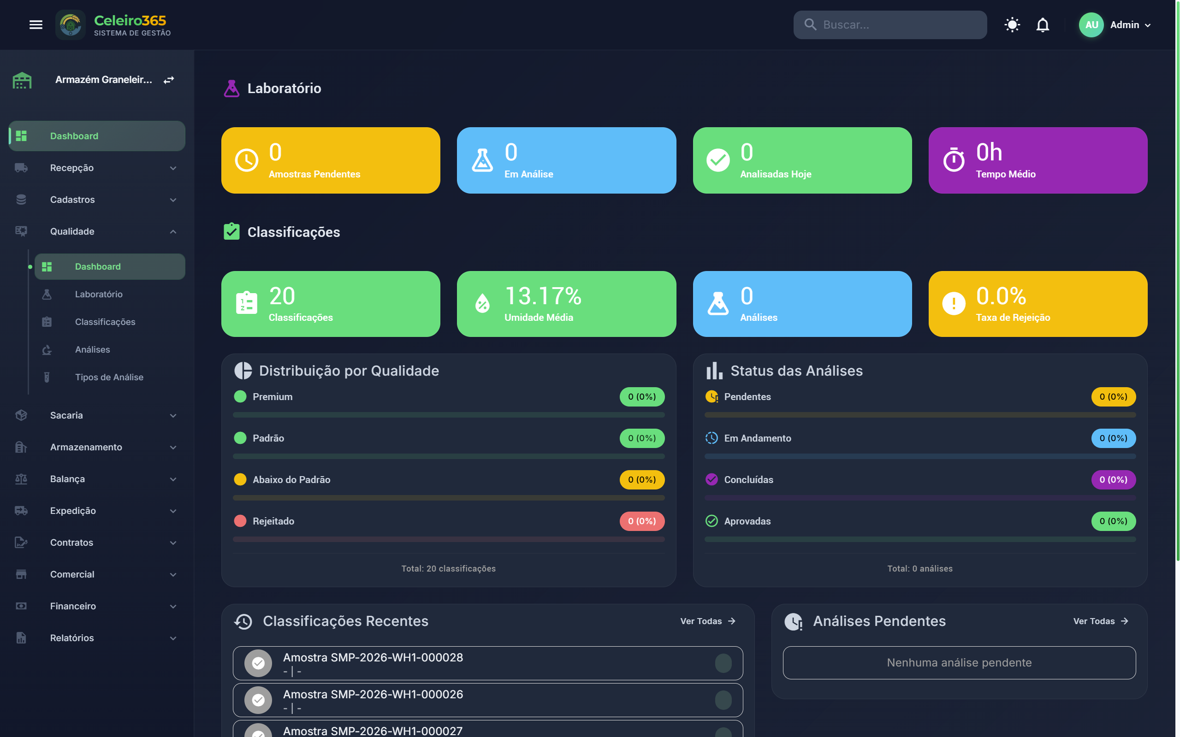The height and width of the screenshot is (737, 1180).
Task: Click the Premium quality progress bar
Action: tap(448, 415)
